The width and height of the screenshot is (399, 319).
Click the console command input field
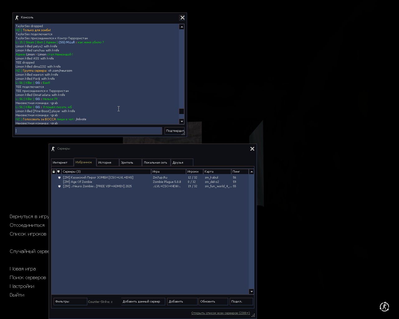pos(89,131)
